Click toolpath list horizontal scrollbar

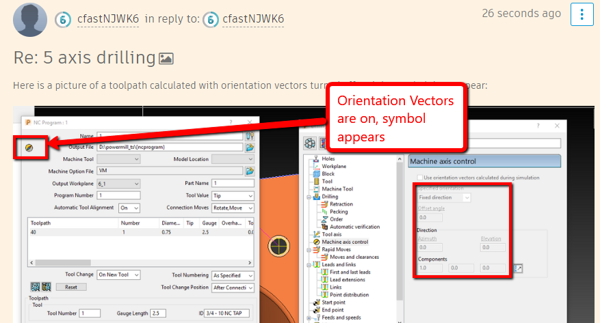click(141, 263)
